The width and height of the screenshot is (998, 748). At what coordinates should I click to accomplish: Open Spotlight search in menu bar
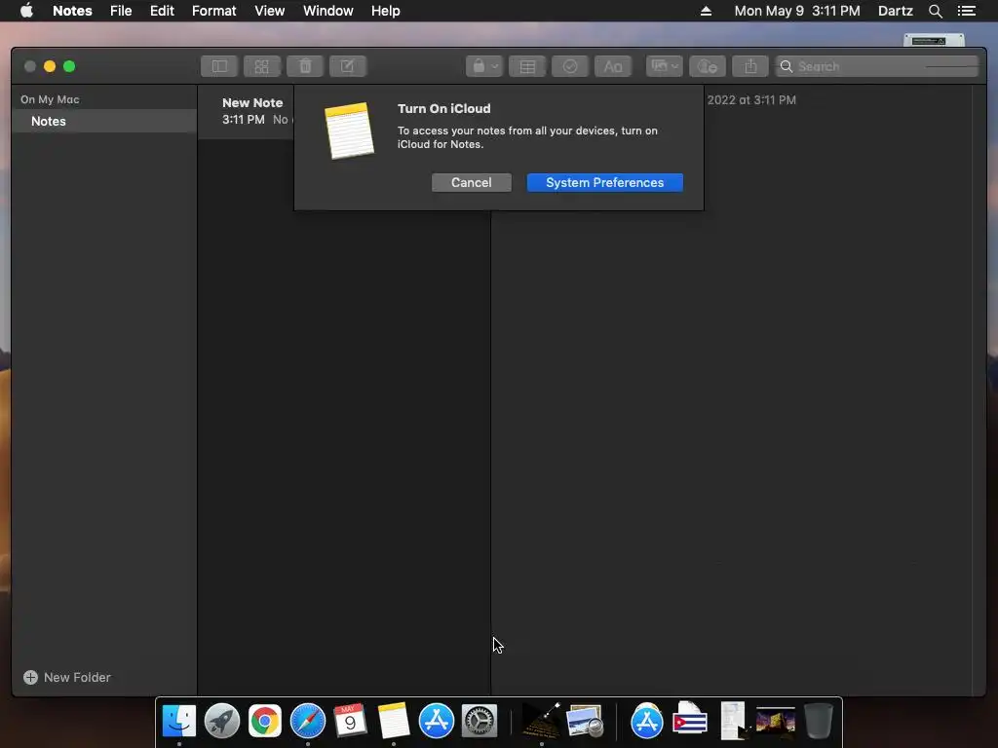935,11
